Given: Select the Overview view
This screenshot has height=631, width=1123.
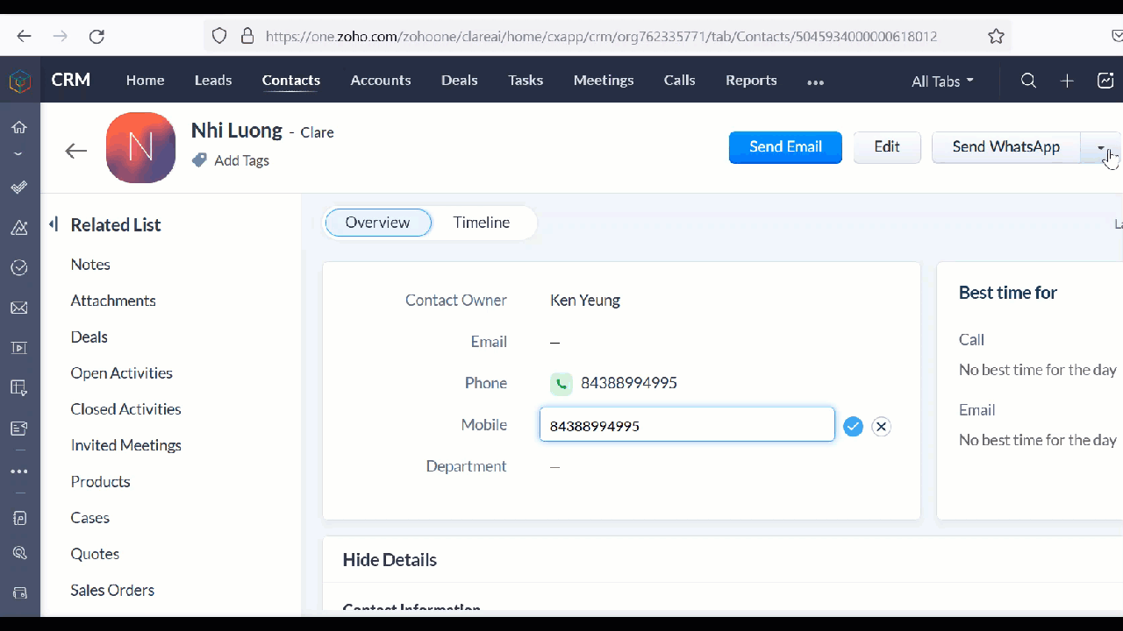Looking at the screenshot, I should coord(378,223).
